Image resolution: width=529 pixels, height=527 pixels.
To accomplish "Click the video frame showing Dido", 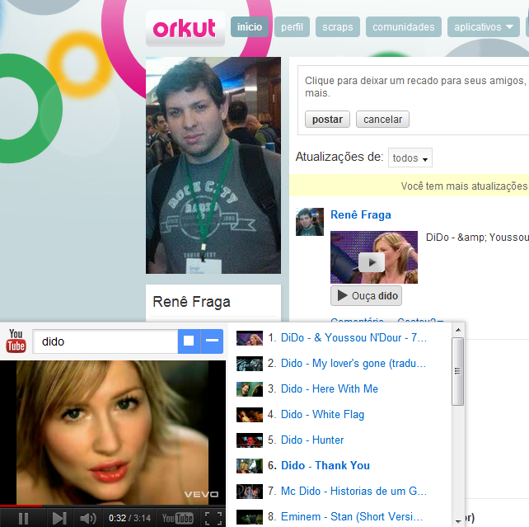I will pyautogui.click(x=113, y=432).
